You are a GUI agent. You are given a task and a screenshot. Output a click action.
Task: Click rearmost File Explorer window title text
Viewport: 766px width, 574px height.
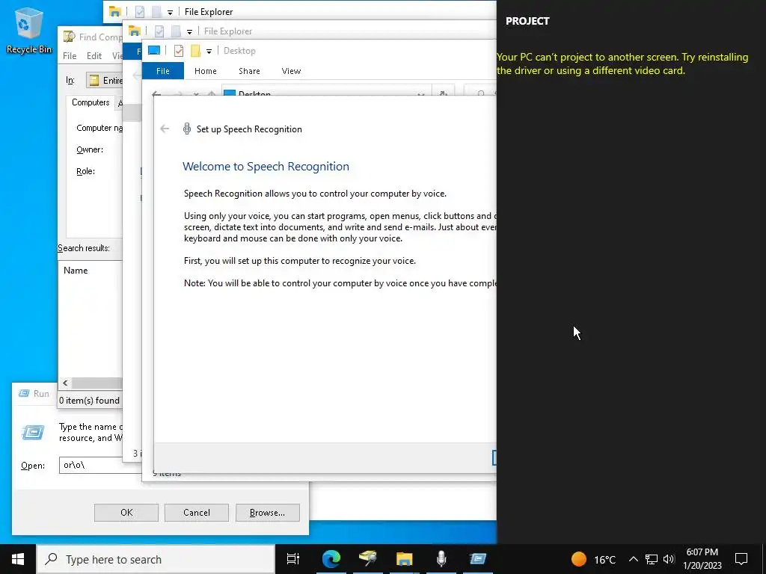(209, 12)
